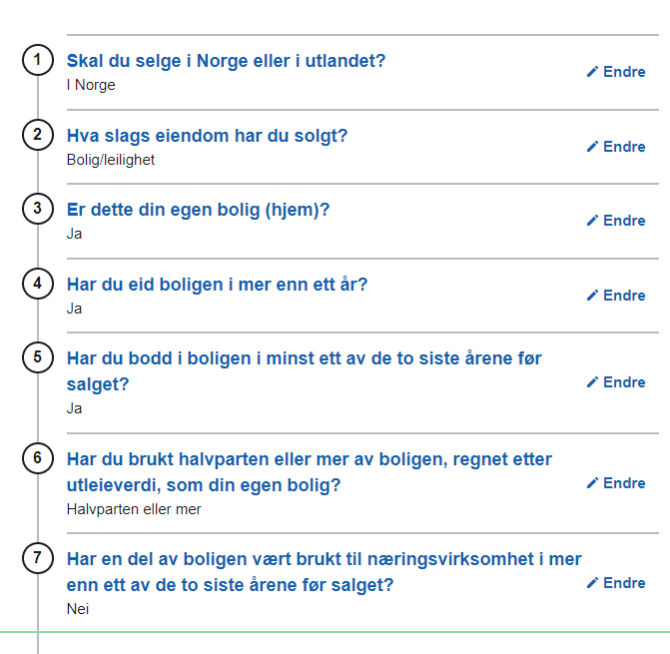The image size is (670, 654).
Task: Click pencil icon for næringsvirksomhet question
Action: coord(592,583)
